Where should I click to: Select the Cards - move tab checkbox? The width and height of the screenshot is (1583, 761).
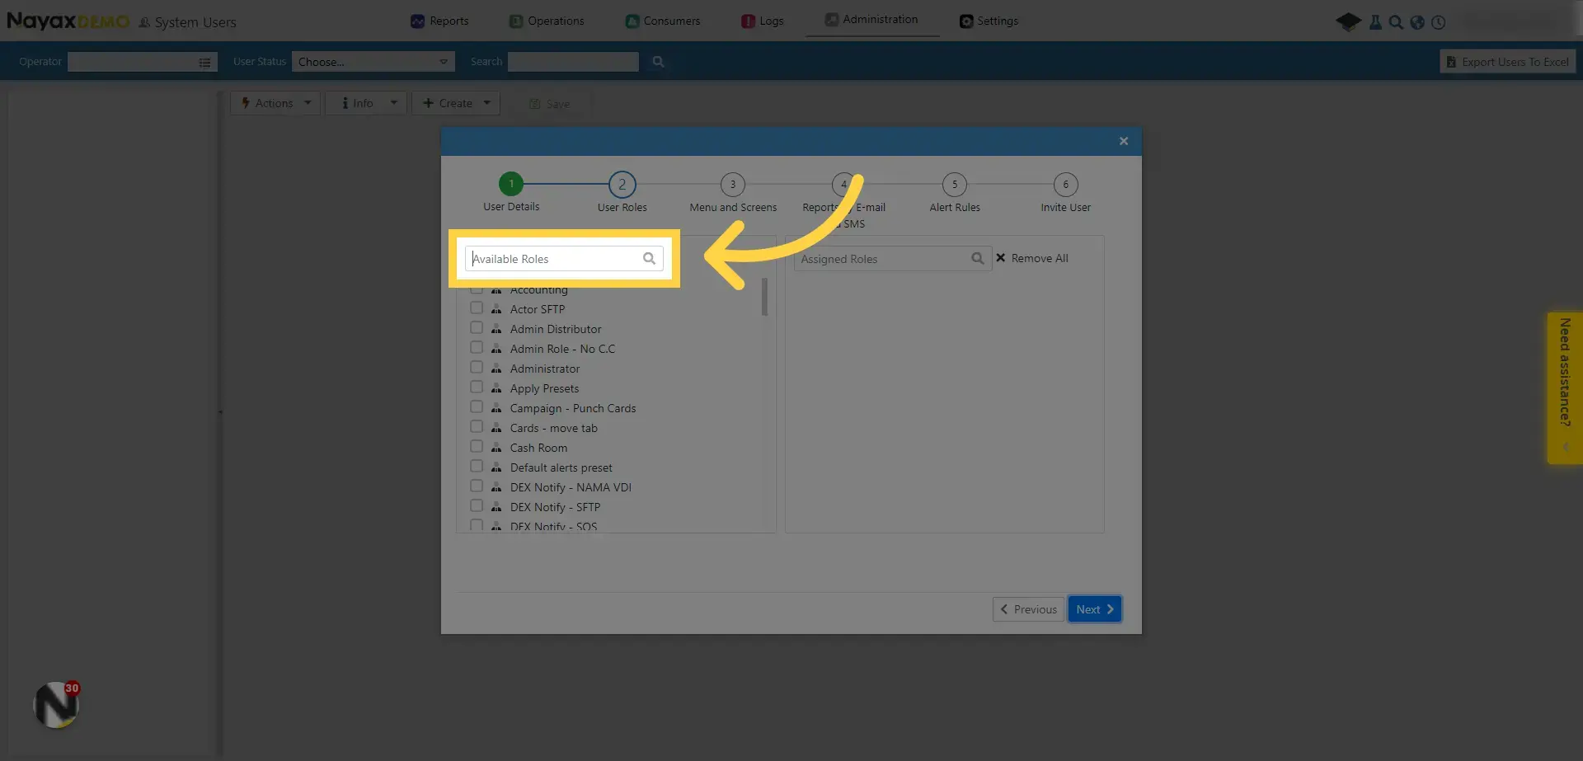(477, 427)
